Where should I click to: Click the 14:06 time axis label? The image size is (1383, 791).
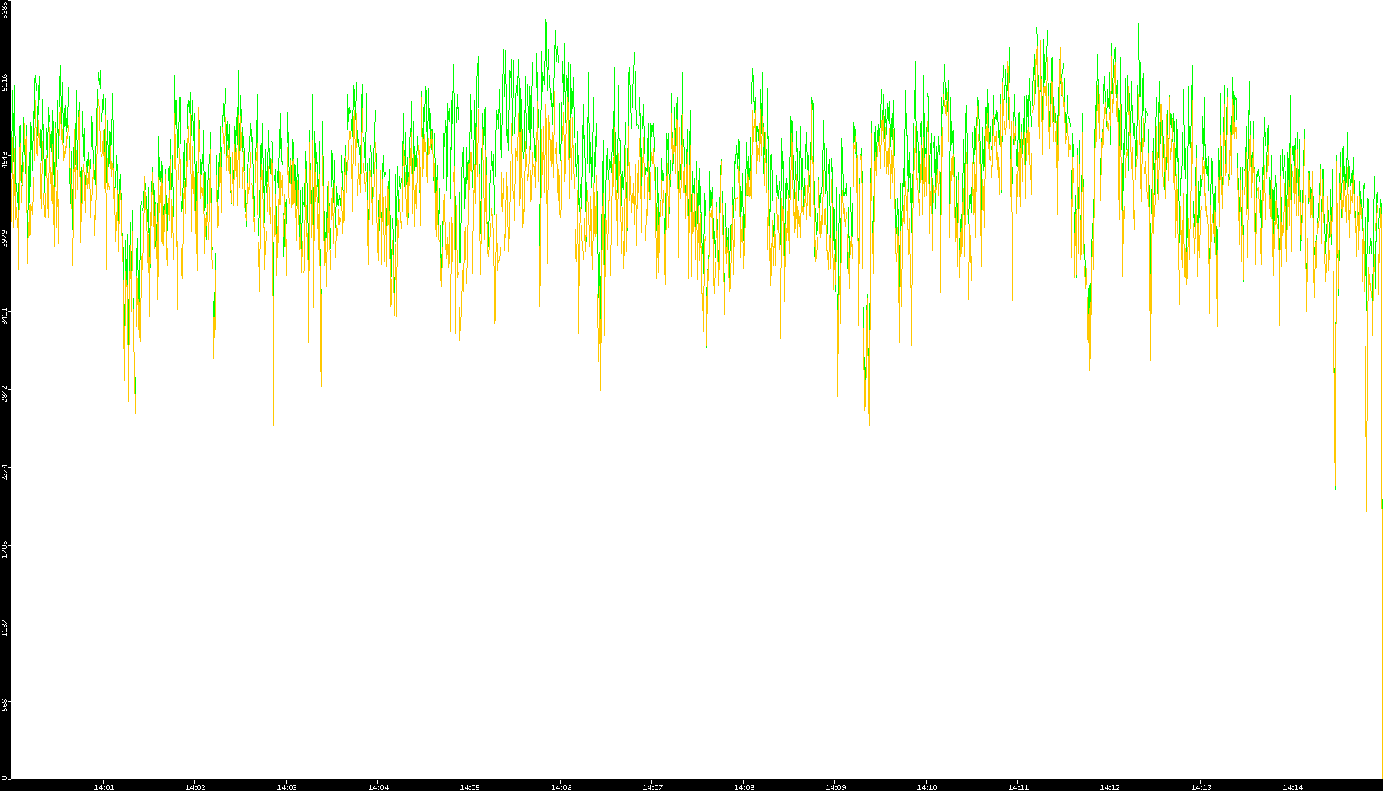pos(561,787)
